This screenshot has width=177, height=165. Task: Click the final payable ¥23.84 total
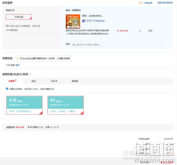(167, 162)
